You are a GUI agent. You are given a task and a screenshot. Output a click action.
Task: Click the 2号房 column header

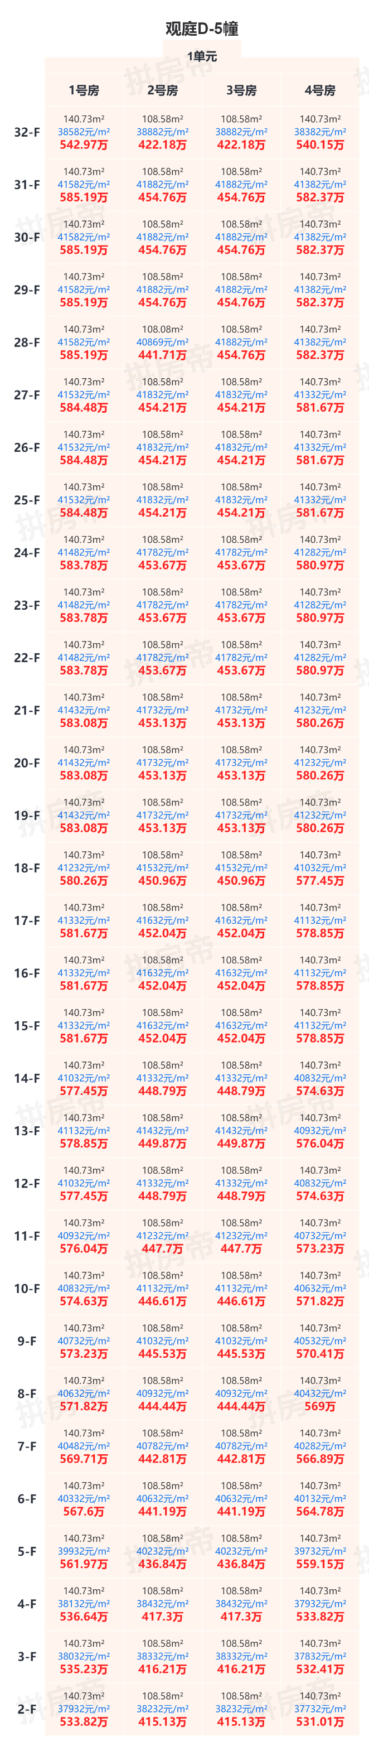pyautogui.click(x=163, y=90)
